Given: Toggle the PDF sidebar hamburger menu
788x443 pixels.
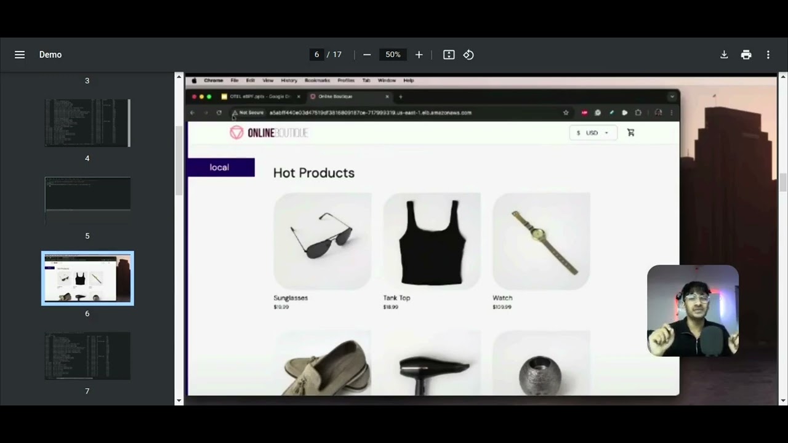Looking at the screenshot, I should click(x=20, y=55).
